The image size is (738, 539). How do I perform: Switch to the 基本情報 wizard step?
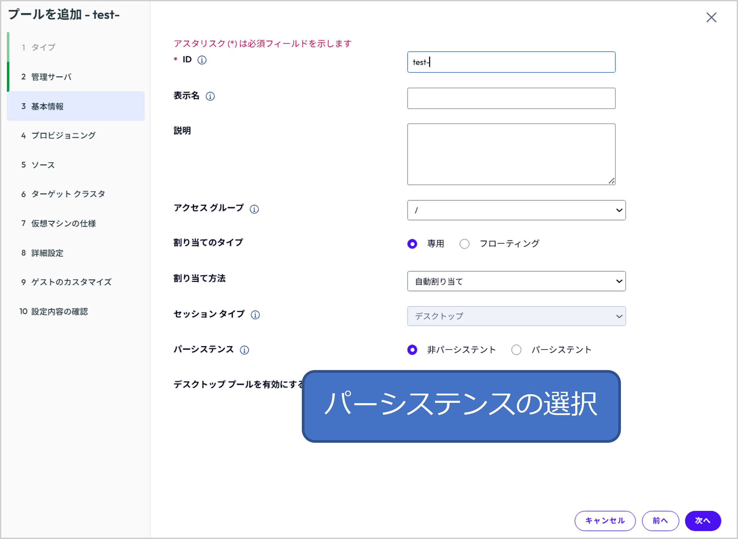tap(47, 106)
